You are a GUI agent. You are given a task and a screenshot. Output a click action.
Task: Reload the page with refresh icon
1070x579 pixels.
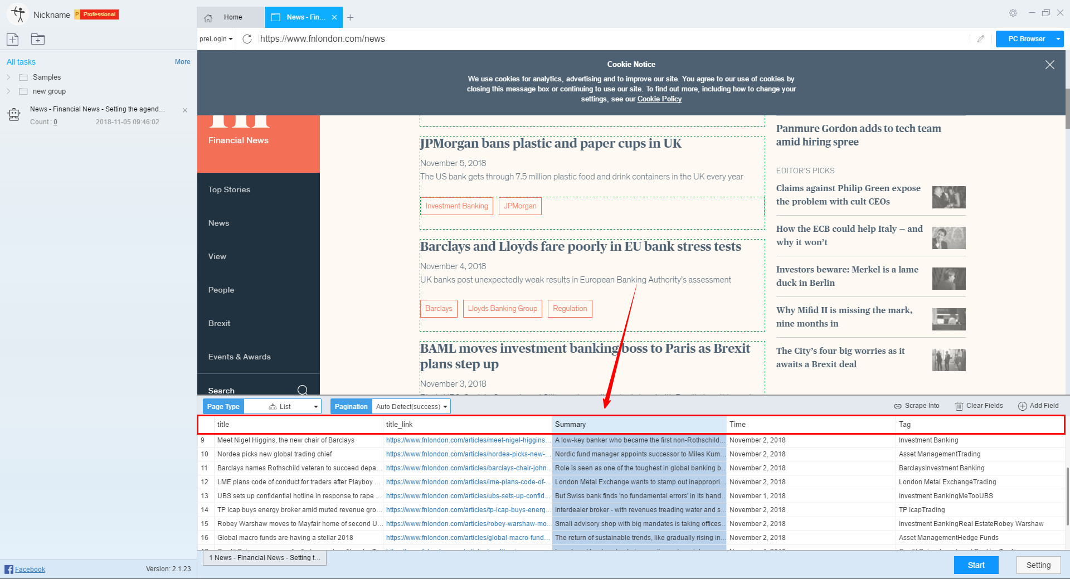(x=247, y=39)
